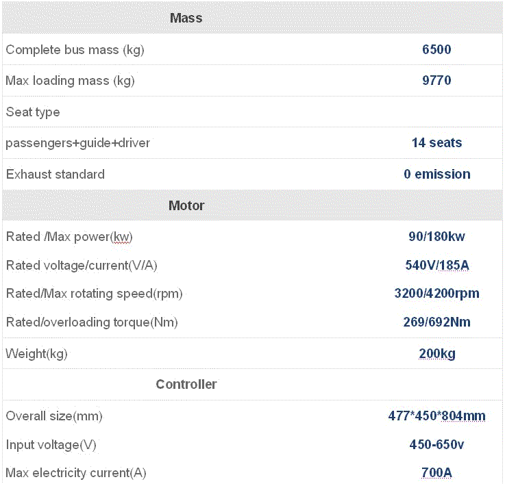This screenshot has height=484, width=505.
Task: Select the Rated/overloading torque label
Action: coord(92,322)
